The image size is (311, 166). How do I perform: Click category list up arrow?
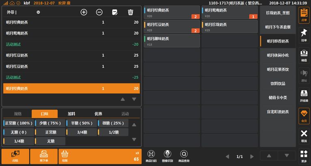click(269, 156)
